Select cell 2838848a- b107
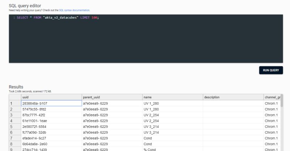This screenshot has height=151, width=290. (x=52, y=103)
